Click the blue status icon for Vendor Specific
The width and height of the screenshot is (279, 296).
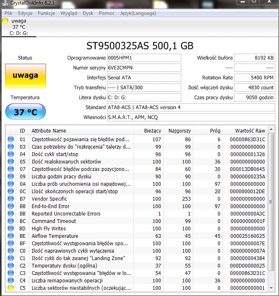[x=11, y=199]
